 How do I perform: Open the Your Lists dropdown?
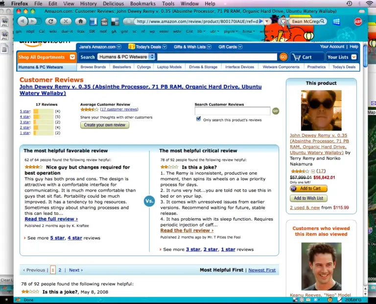pos(353,57)
